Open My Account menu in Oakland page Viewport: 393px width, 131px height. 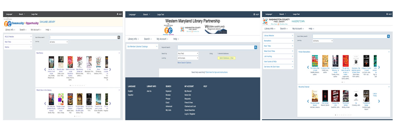point(35,29)
